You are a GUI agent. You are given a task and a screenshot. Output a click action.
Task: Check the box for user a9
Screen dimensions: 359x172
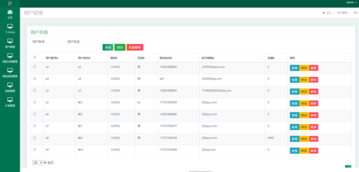click(35, 149)
